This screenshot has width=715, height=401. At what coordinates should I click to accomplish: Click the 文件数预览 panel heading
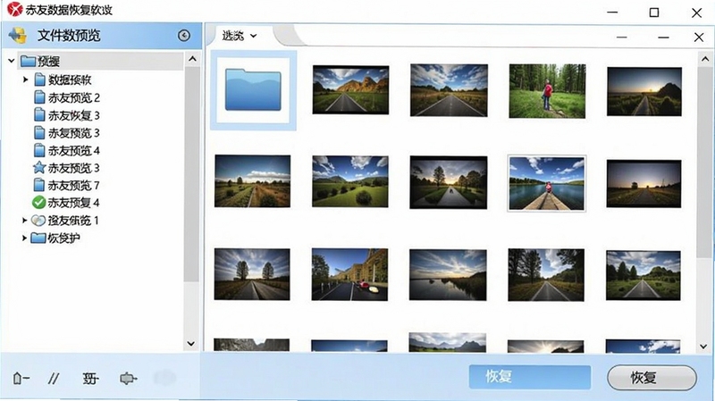pyautogui.click(x=69, y=36)
